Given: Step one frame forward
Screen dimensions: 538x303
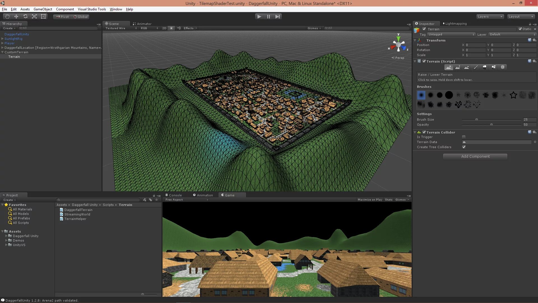Looking at the screenshot, I should 277,17.
